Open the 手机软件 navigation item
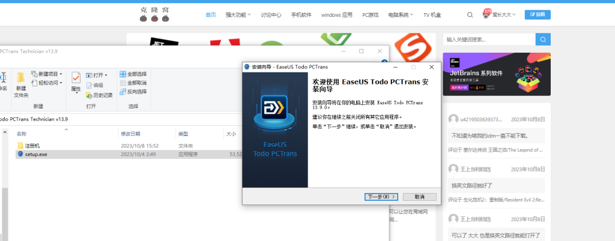 [301, 15]
